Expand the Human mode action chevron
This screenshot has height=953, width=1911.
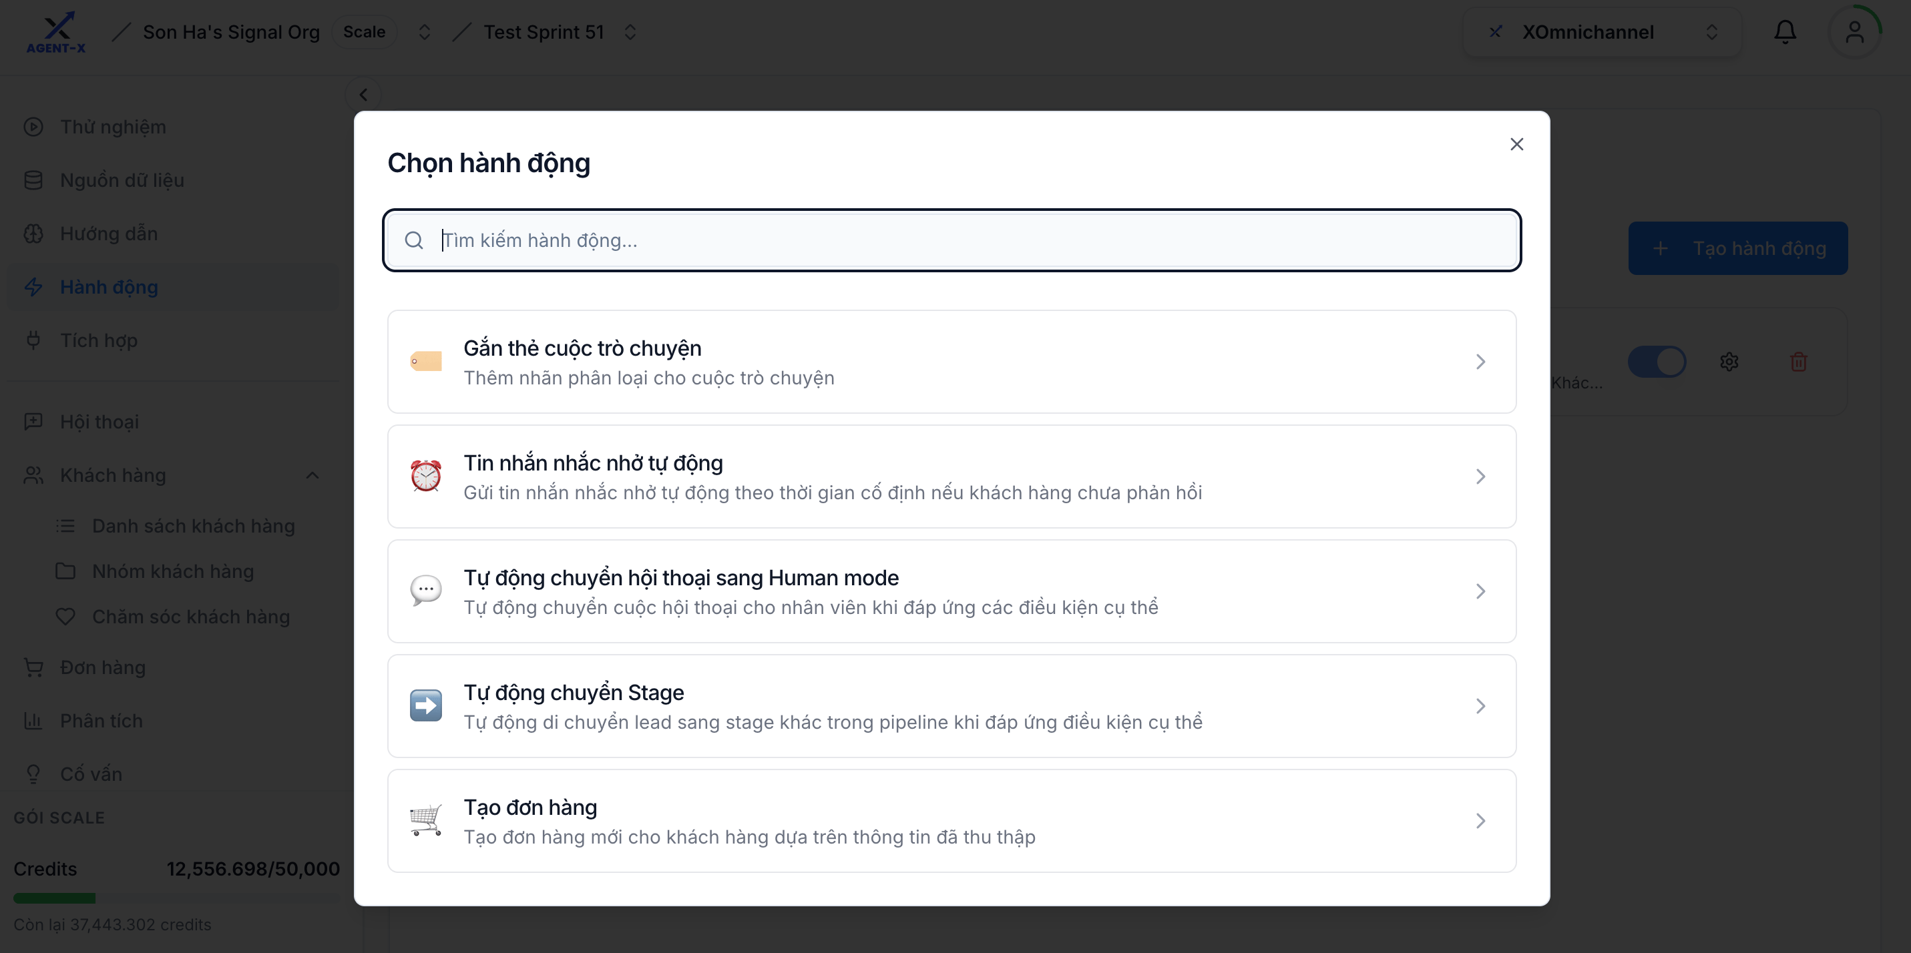[x=1480, y=591]
